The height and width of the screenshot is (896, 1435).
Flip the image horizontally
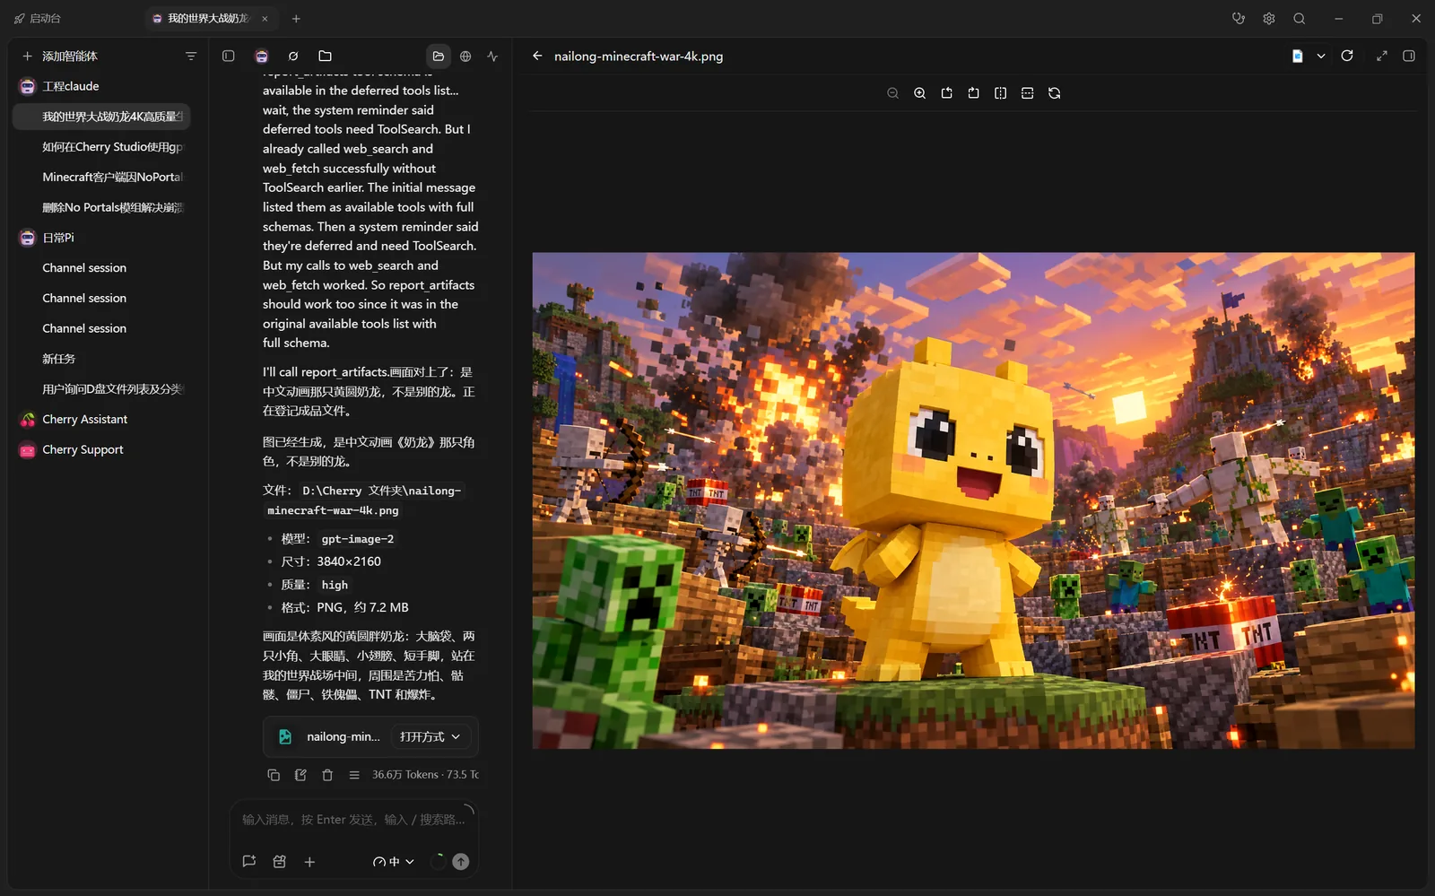[x=1000, y=93]
